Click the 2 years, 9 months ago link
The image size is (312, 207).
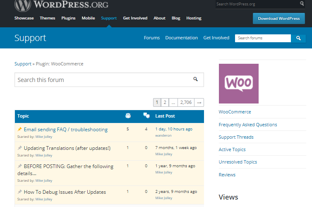[x=176, y=191]
